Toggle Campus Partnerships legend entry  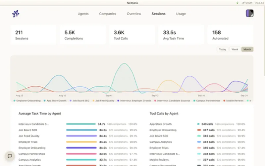207,101
